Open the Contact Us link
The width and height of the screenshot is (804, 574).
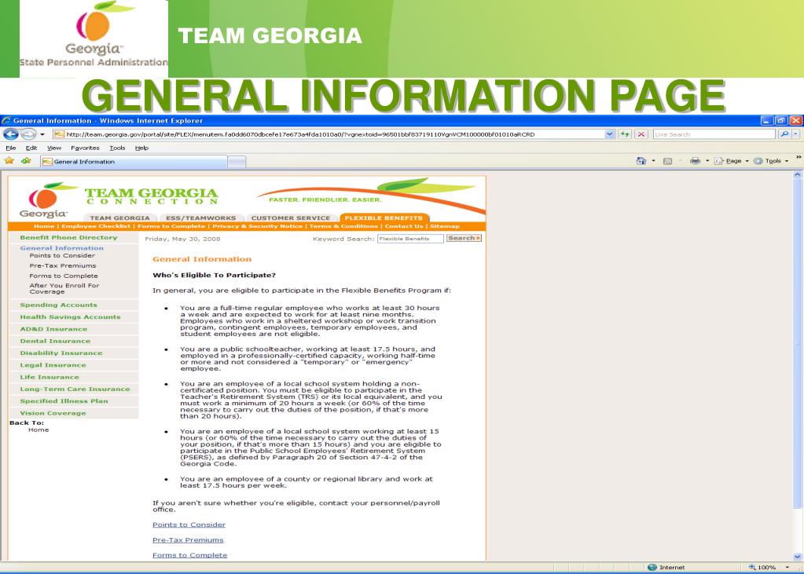(x=404, y=226)
